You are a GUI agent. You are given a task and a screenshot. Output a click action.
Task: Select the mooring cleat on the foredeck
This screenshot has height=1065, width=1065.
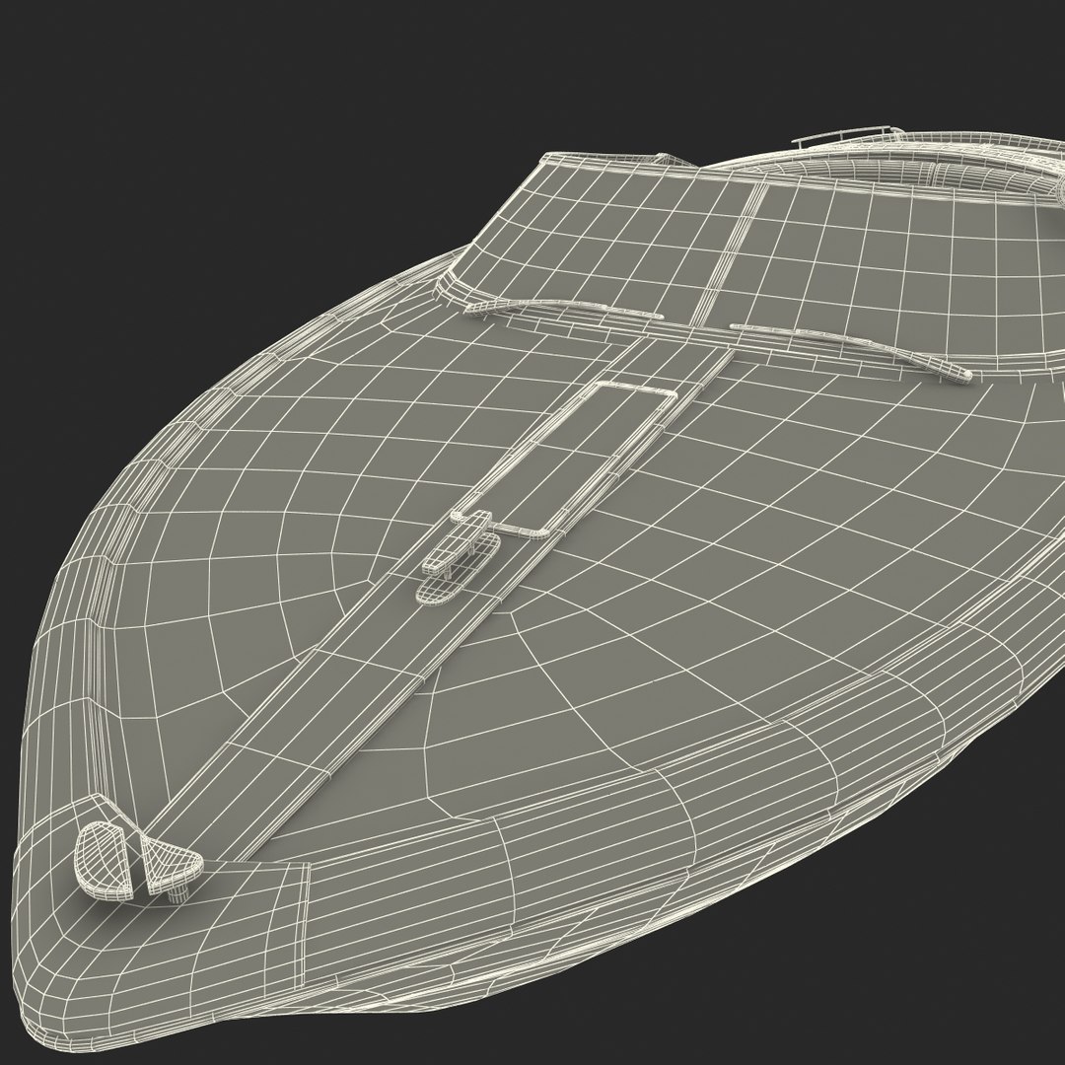point(457,557)
